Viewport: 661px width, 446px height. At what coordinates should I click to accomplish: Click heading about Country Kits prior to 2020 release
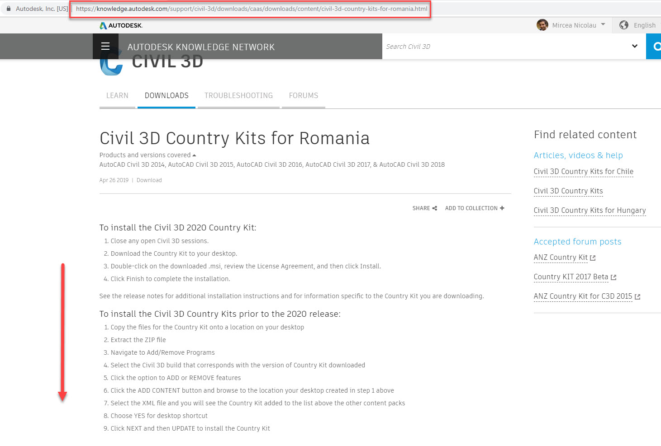click(x=220, y=314)
